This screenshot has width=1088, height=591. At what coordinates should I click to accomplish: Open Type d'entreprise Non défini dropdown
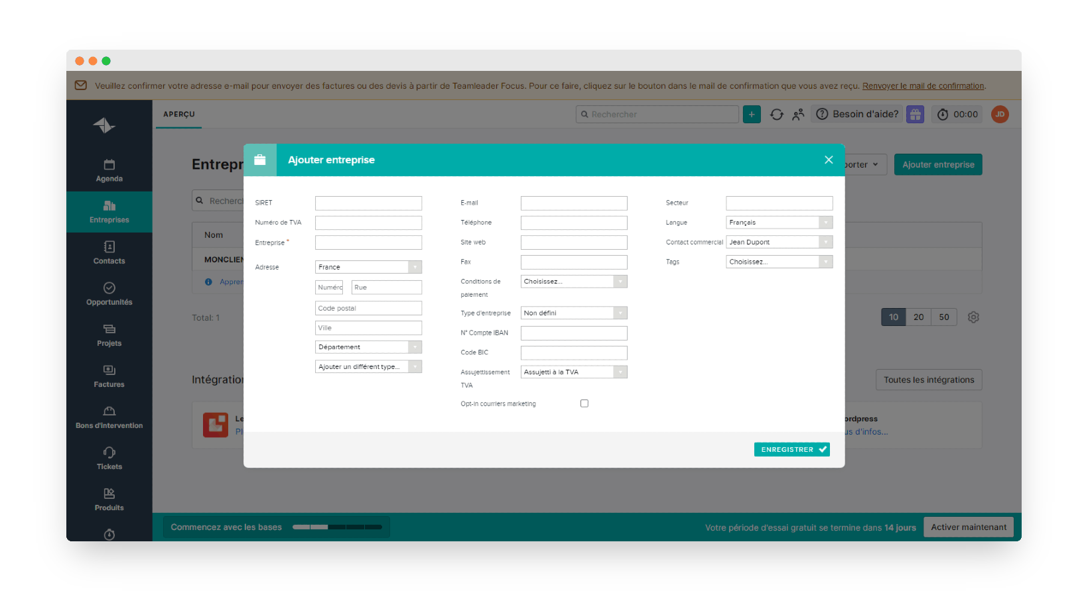[574, 313]
